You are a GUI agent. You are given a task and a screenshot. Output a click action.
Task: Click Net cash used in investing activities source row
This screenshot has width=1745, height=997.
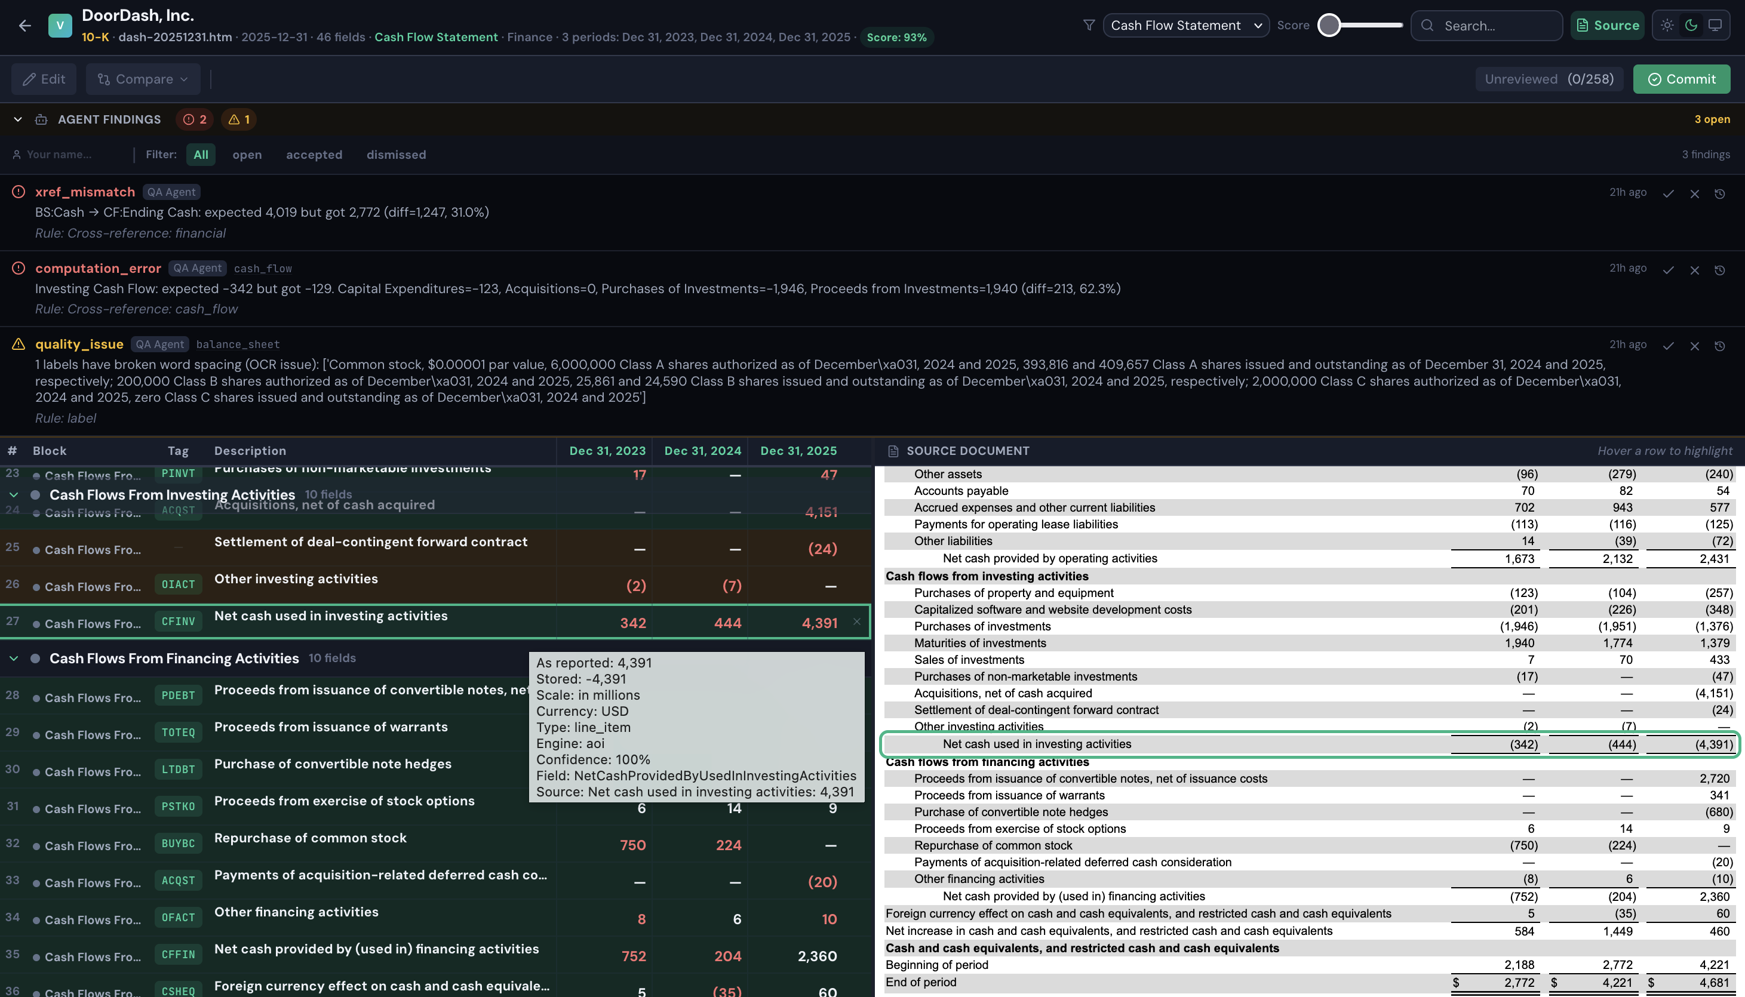pos(1310,744)
